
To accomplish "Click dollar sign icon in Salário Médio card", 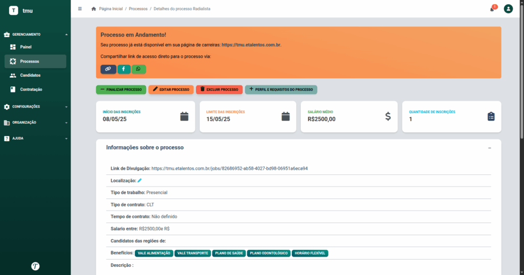I will (388, 117).
